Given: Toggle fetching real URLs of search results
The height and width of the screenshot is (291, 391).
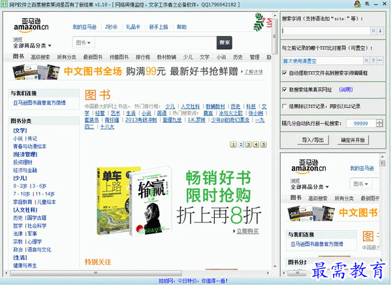Looking at the screenshot, I should [x=284, y=90].
